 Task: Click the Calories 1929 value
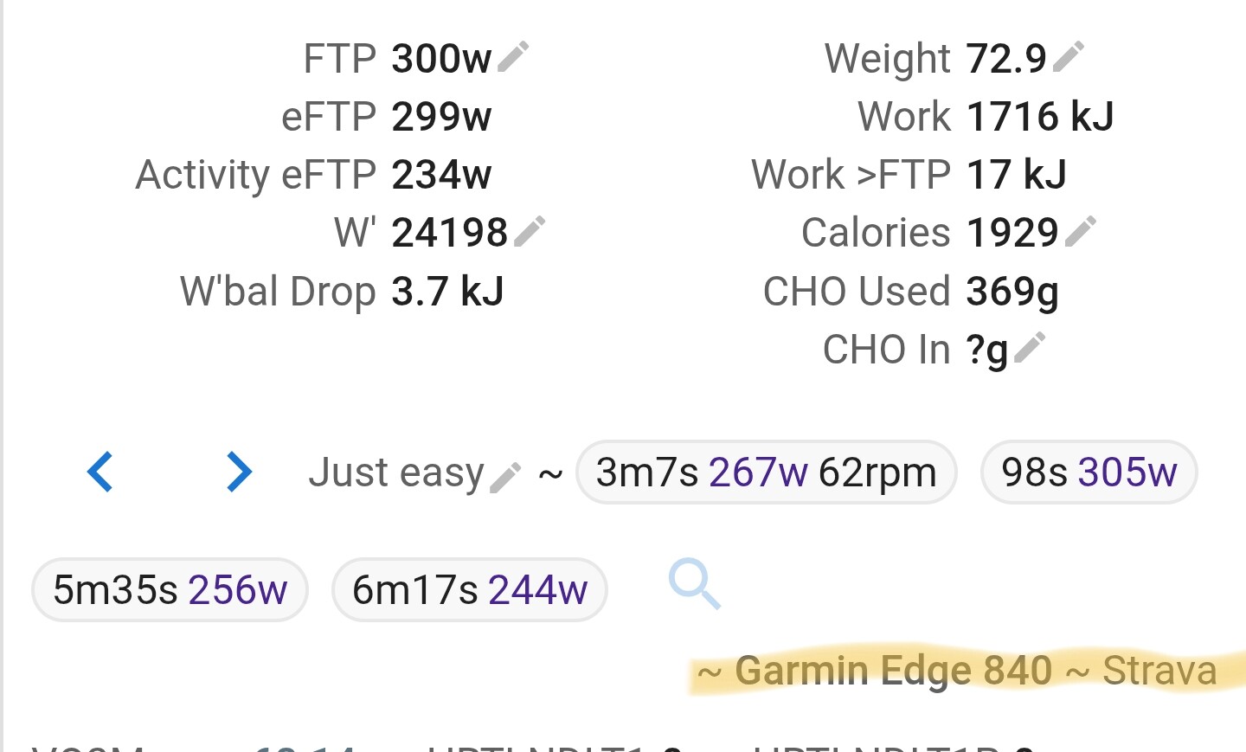pyautogui.click(x=1012, y=233)
